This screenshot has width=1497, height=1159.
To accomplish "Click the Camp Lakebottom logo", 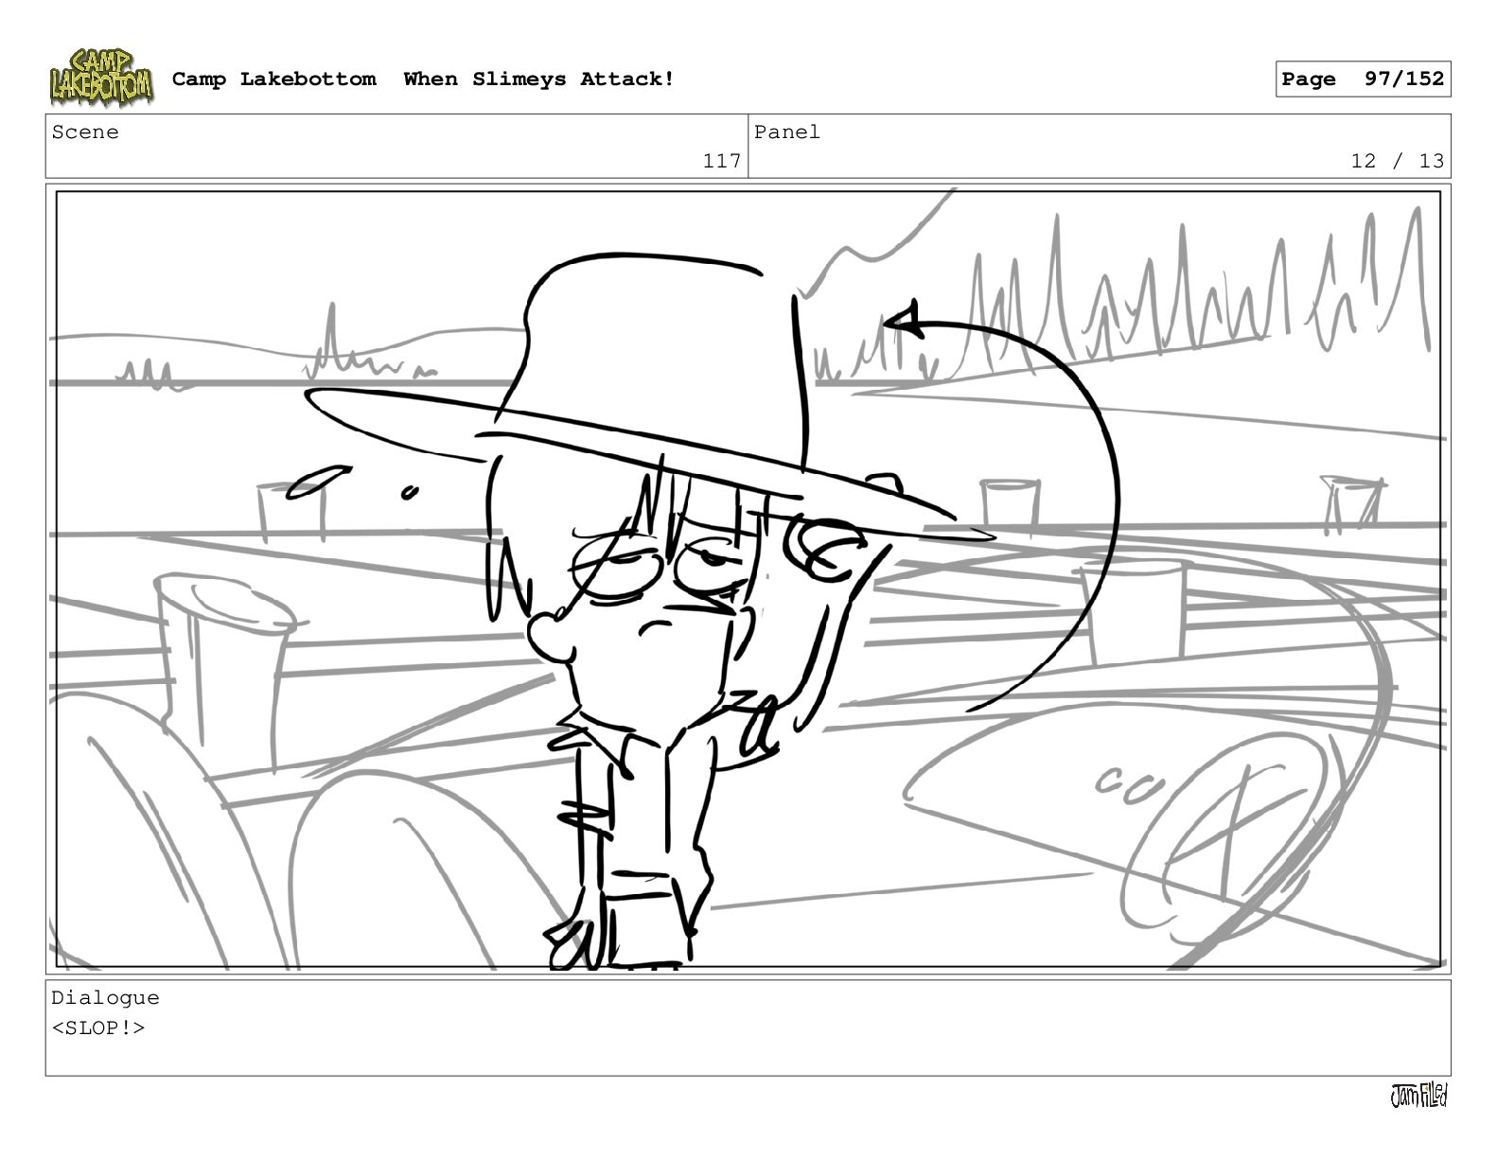I will (100, 78).
